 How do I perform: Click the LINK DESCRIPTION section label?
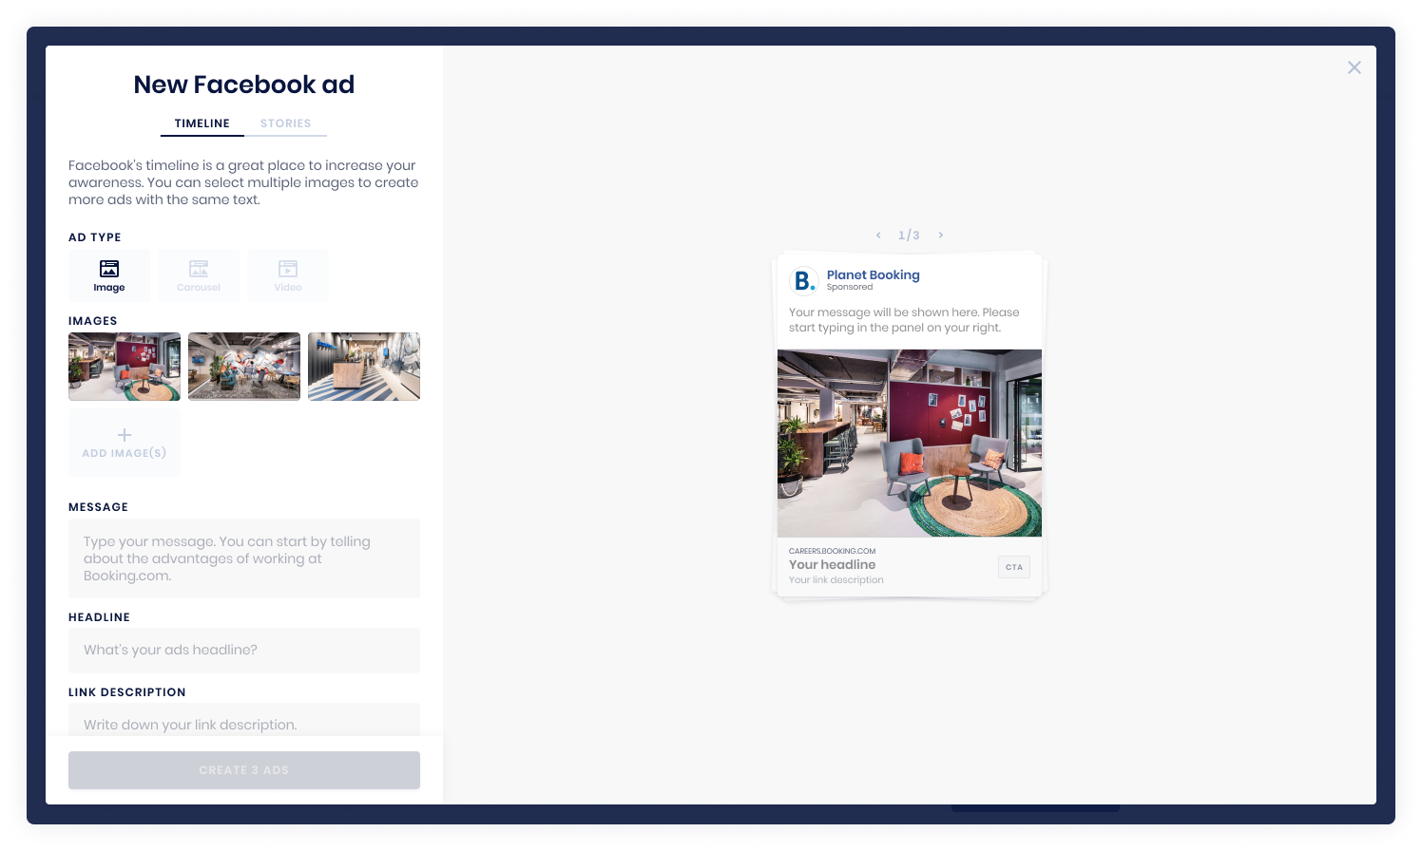[x=127, y=692]
